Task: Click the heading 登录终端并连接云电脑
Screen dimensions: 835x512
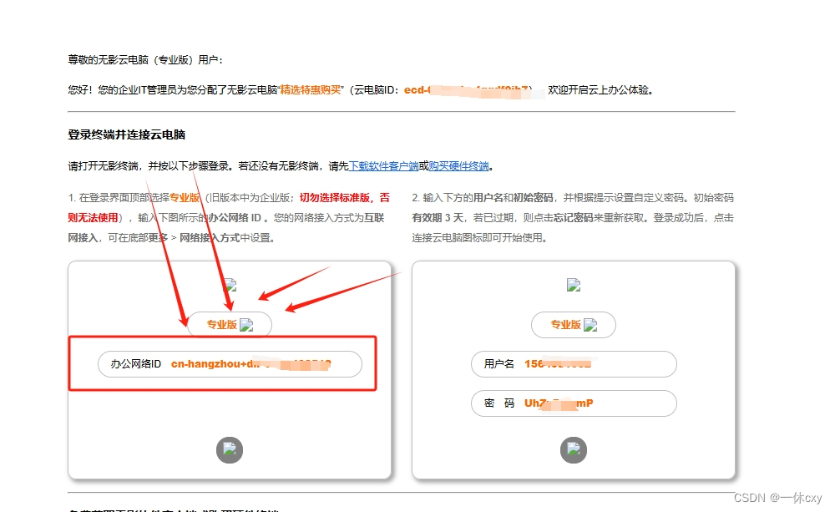Action: coord(126,134)
